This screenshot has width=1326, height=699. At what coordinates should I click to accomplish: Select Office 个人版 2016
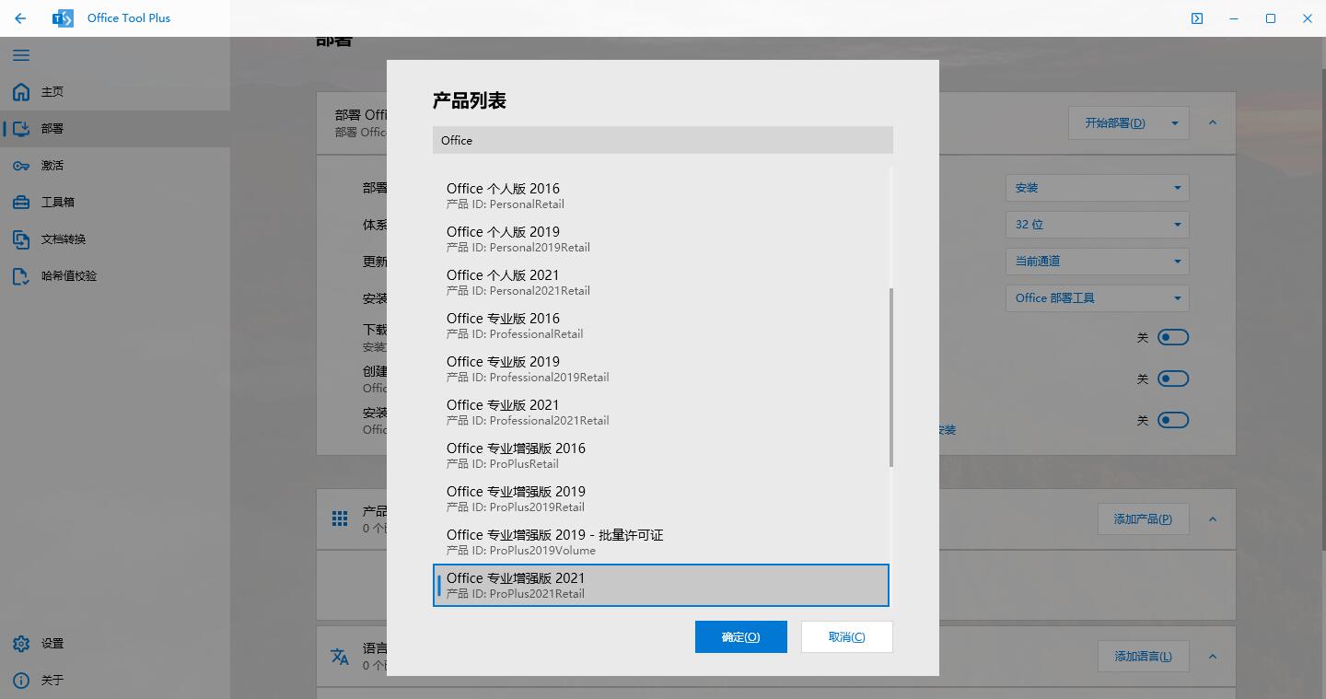[x=661, y=195]
